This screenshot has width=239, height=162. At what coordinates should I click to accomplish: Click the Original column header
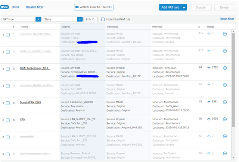[66, 26]
